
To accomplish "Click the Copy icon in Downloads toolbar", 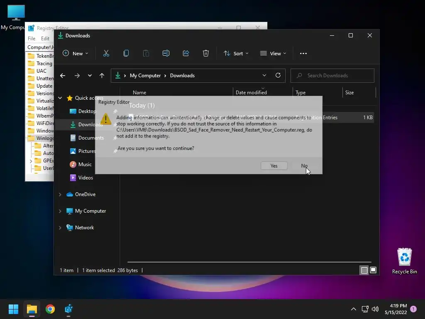I will (126, 54).
